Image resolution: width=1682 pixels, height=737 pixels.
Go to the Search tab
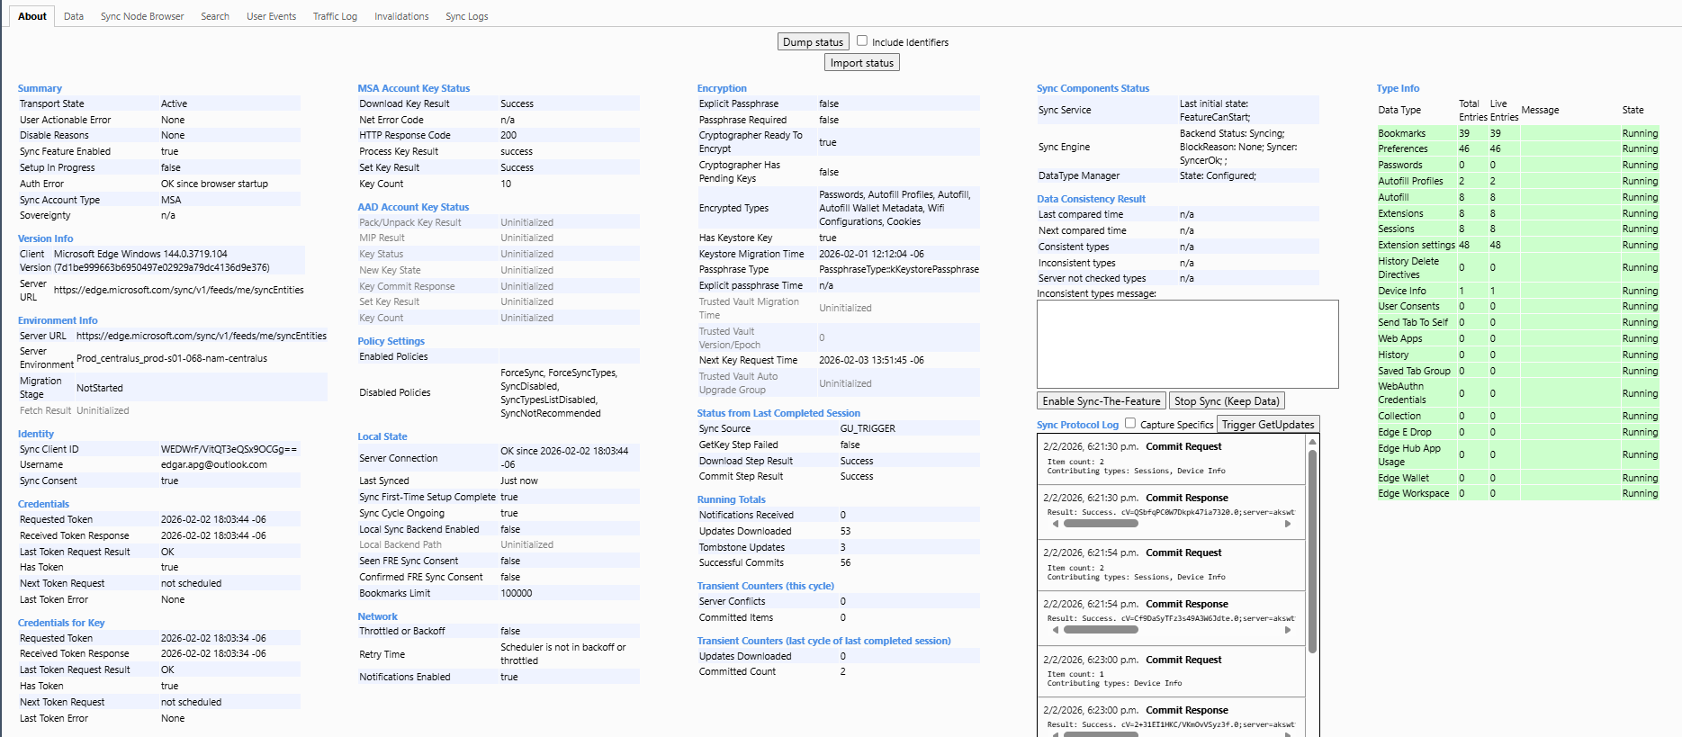(x=215, y=16)
